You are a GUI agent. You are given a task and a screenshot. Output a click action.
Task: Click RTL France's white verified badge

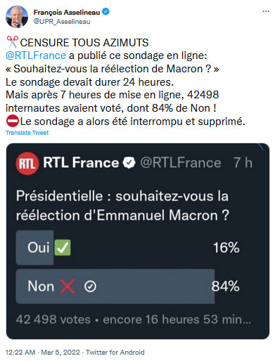pyautogui.click(x=129, y=162)
